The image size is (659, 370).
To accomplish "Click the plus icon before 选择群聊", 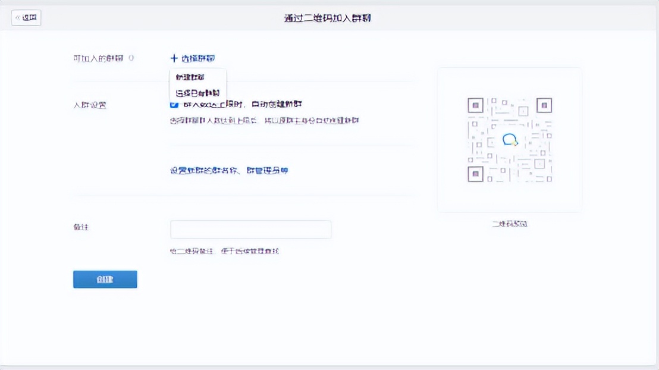I will point(173,58).
